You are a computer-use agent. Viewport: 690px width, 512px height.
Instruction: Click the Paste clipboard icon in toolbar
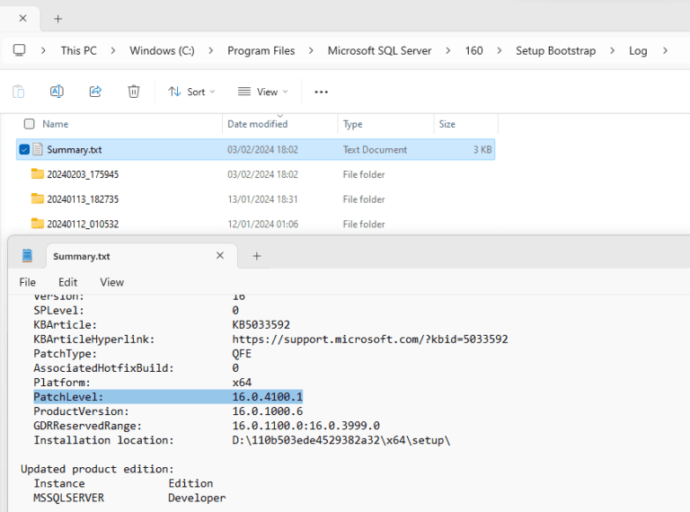pos(18,92)
